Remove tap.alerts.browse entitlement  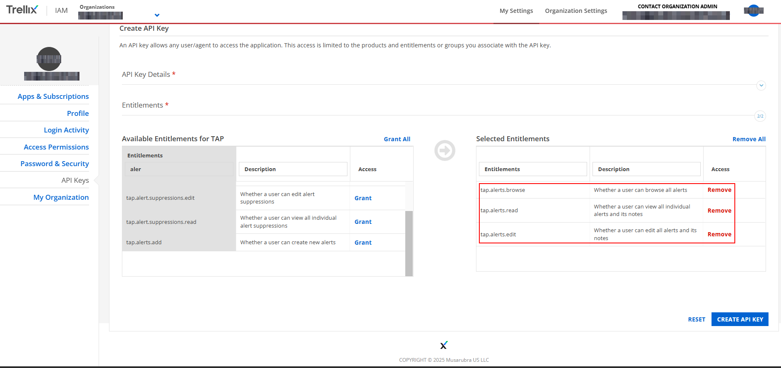tap(719, 190)
